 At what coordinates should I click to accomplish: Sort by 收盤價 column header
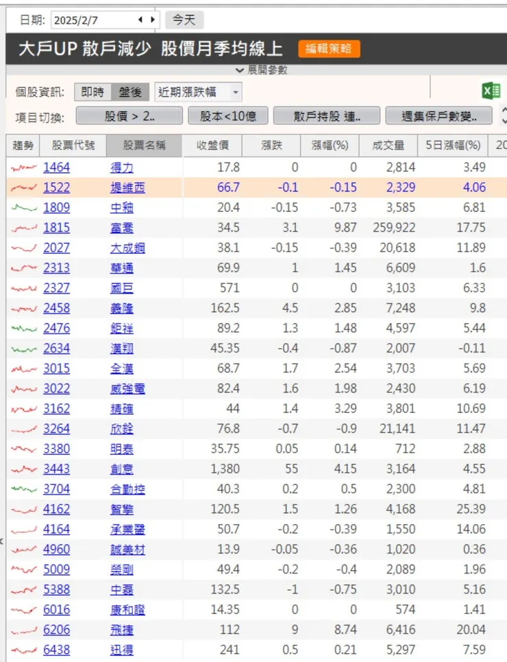[212, 145]
